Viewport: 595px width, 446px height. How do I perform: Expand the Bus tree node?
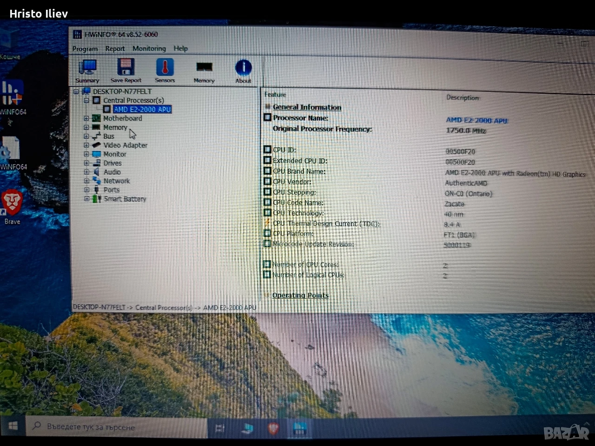(x=86, y=136)
